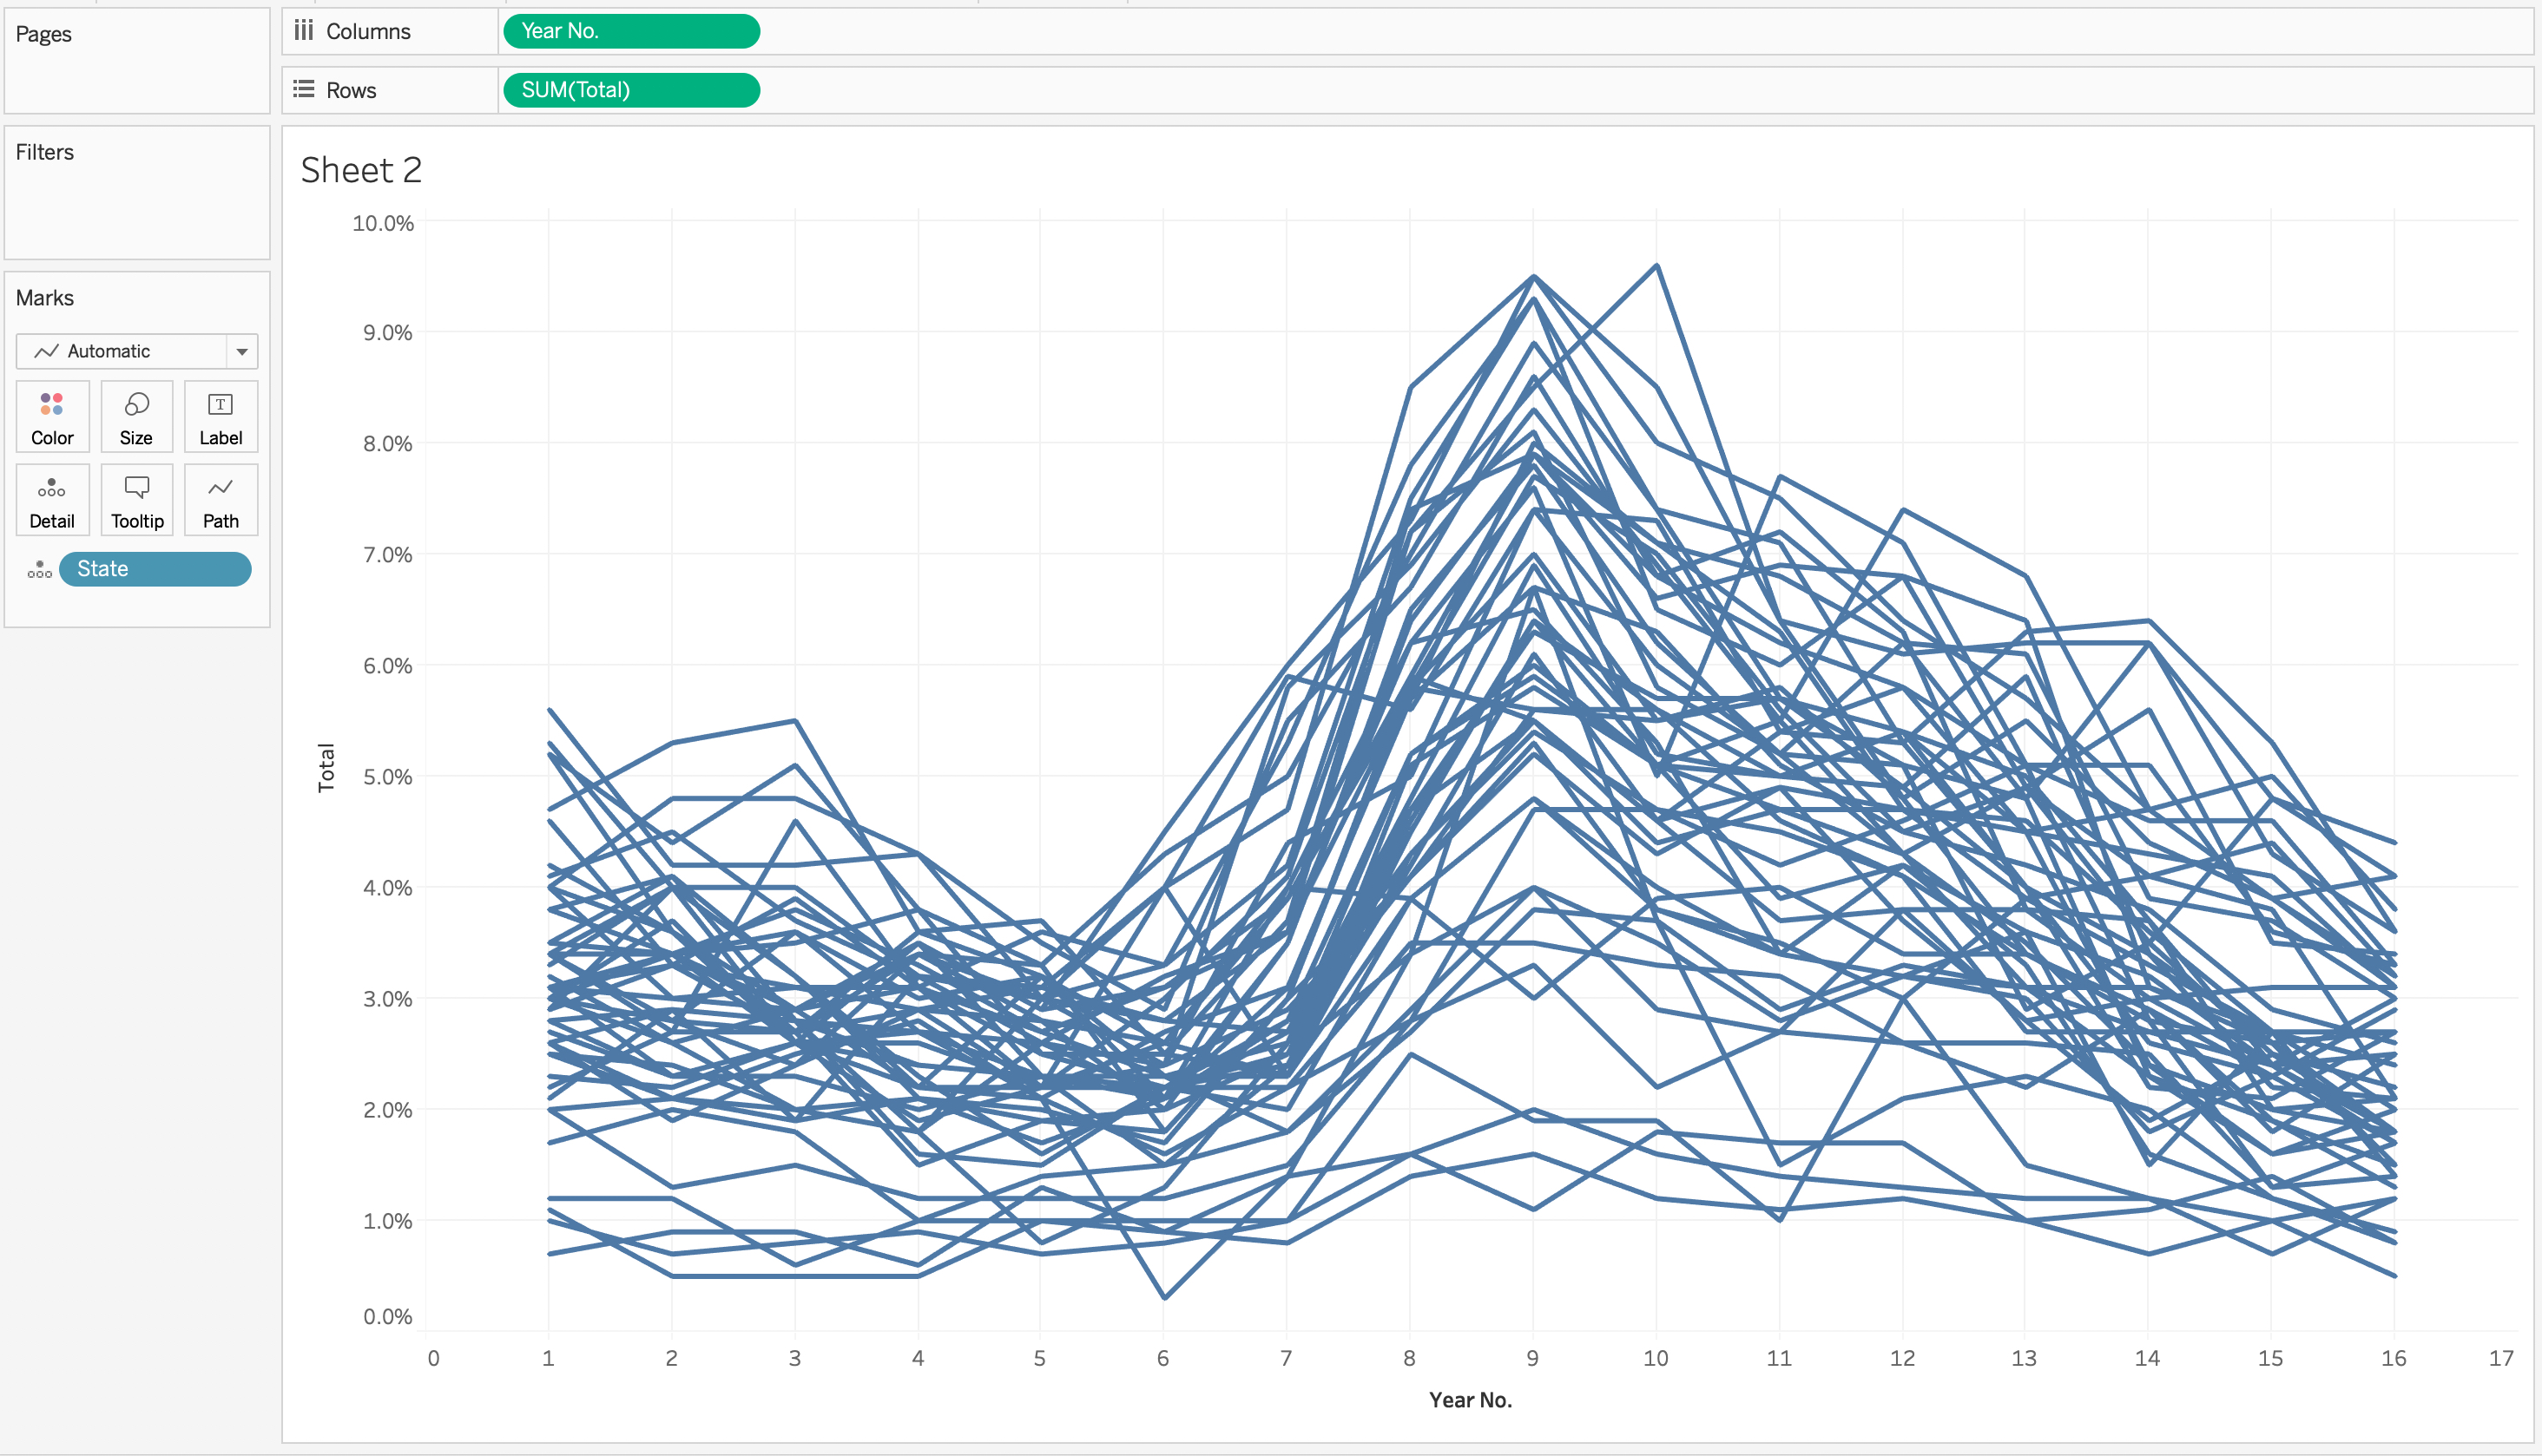The height and width of the screenshot is (1456, 2542).
Task: Click the Rows shelf label text
Action: (x=351, y=90)
